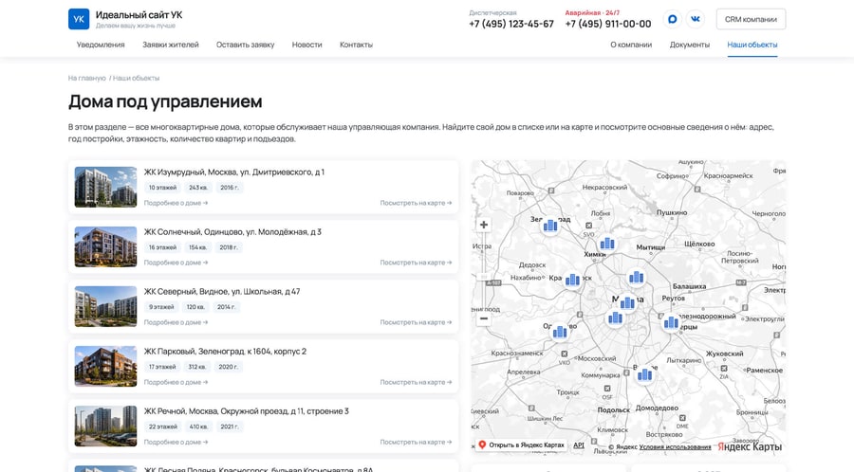Click title ЖК Изумрудный, Москва, ул. Дмитриевского
The image size is (854, 472).
[234, 172]
